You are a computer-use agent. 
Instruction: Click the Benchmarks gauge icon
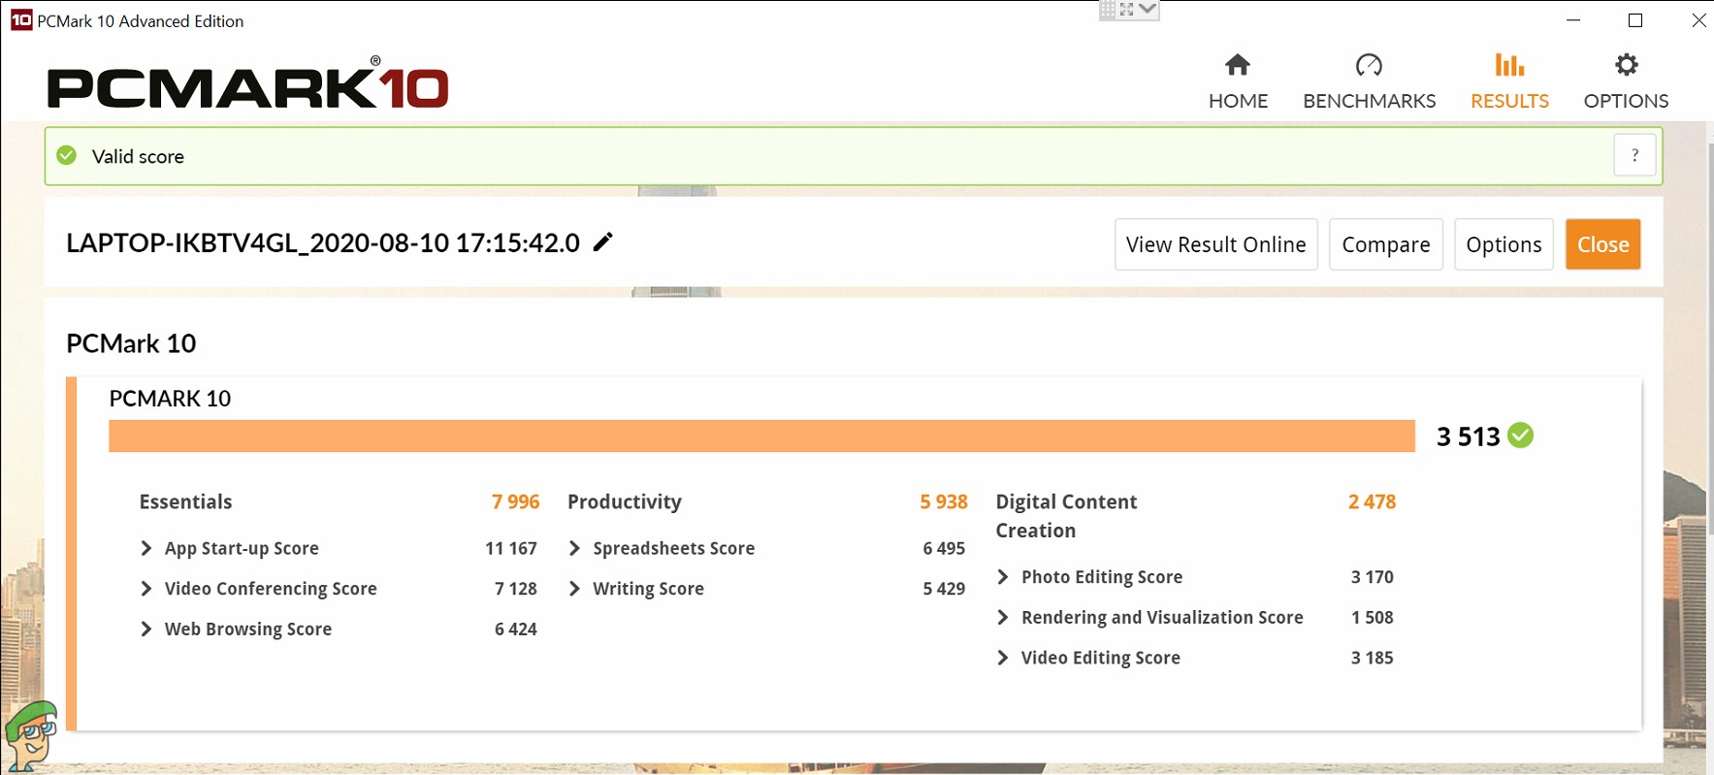point(1369,65)
